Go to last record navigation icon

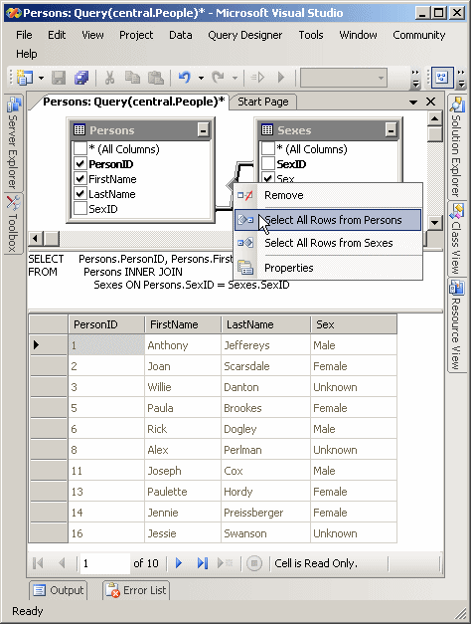click(203, 563)
